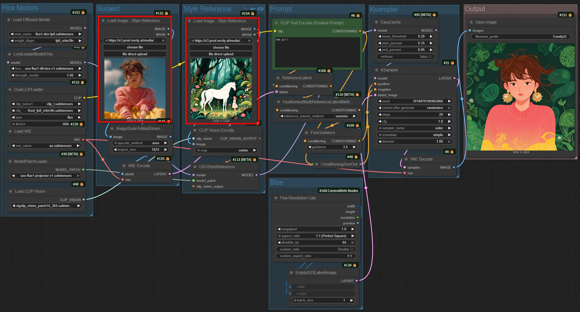Open the weight_dtype fp8_e4m3fn dropdown

[x=46, y=41]
